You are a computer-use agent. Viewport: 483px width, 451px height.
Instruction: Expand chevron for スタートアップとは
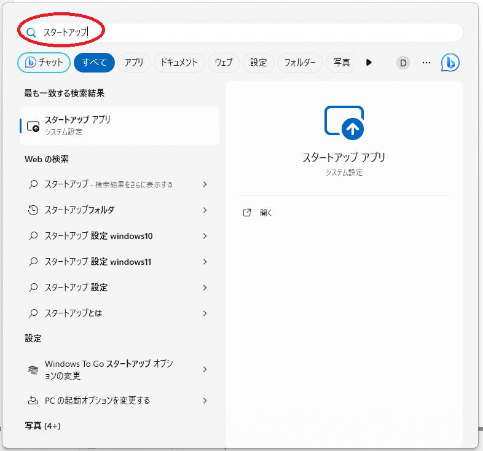pos(205,313)
